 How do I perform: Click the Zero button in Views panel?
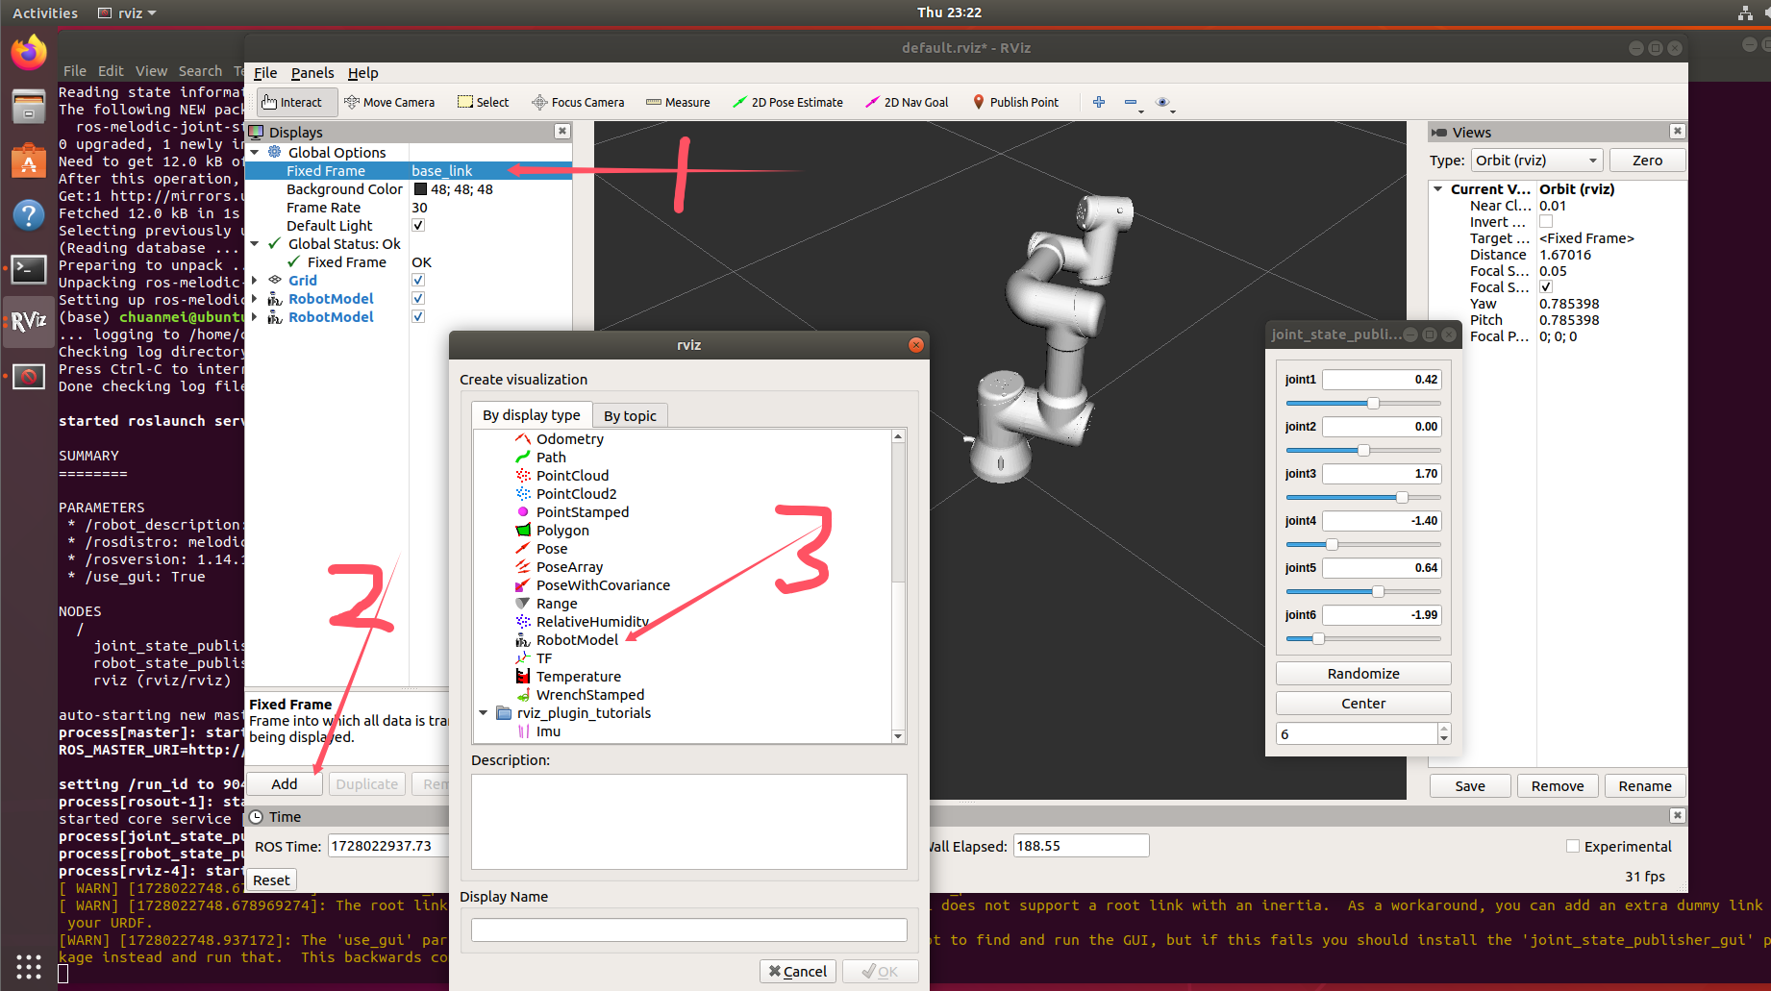1648,160
